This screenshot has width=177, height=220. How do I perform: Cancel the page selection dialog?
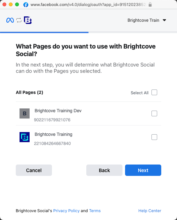pos(34,170)
